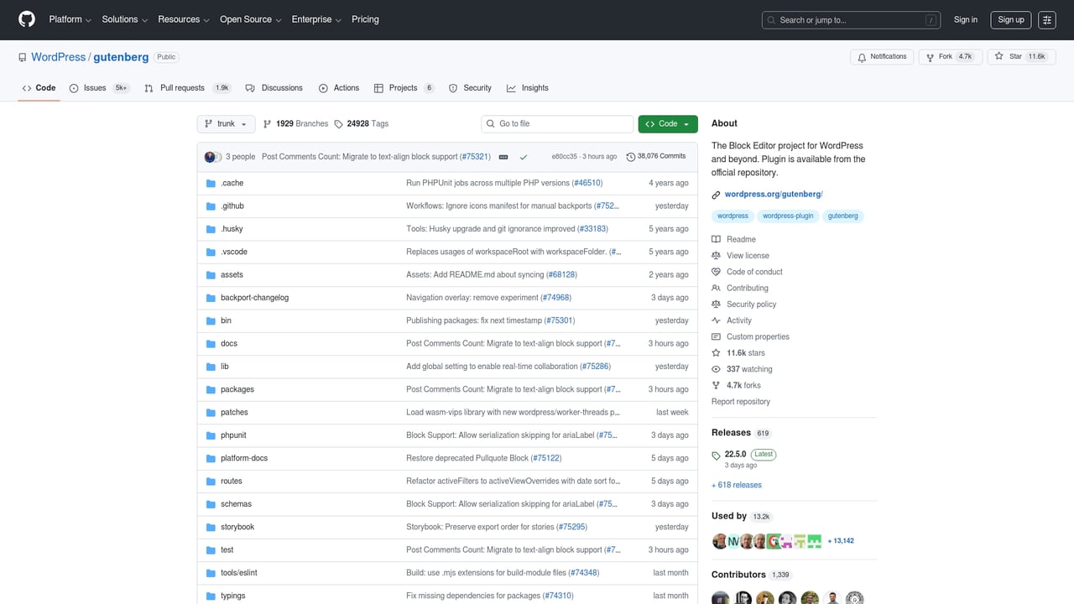Open the Insights graph icon
1074x604 pixels.
[x=512, y=87]
